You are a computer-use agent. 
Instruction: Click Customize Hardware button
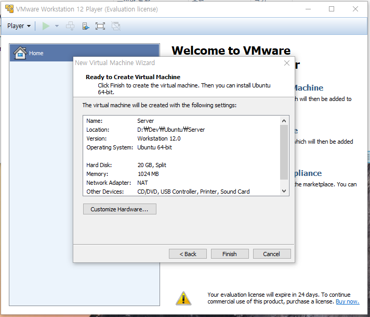coord(120,209)
